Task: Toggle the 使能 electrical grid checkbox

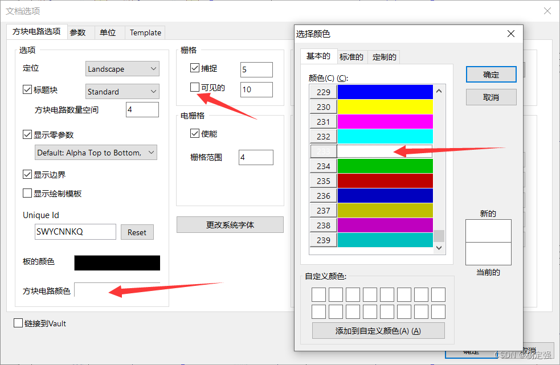Action: (194, 133)
